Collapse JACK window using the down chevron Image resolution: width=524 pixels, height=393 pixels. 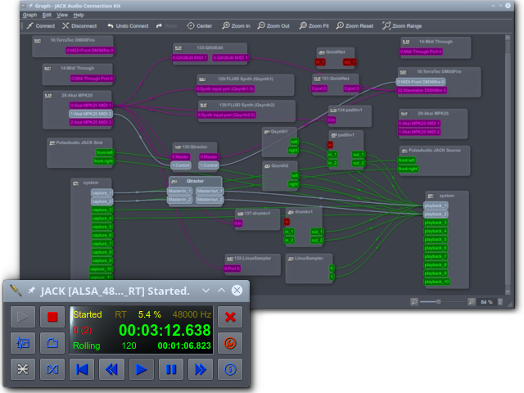[x=206, y=291]
